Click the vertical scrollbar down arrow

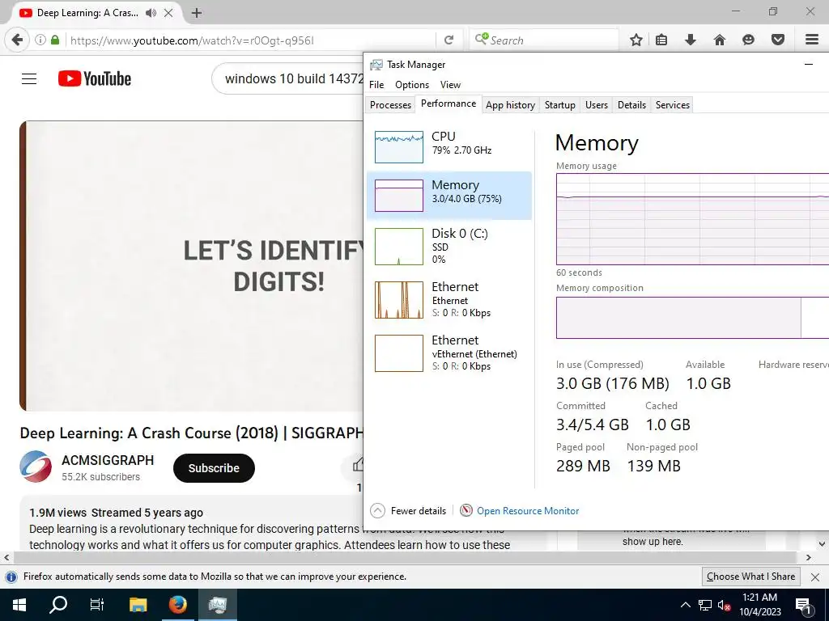pos(823,544)
